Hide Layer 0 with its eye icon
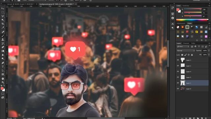Screen dimensions: 211x119 coord(178,89)
